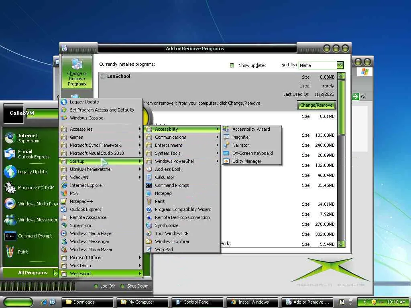Open Address Book in Accessories
Screen dimensions: 411x308
(182, 169)
